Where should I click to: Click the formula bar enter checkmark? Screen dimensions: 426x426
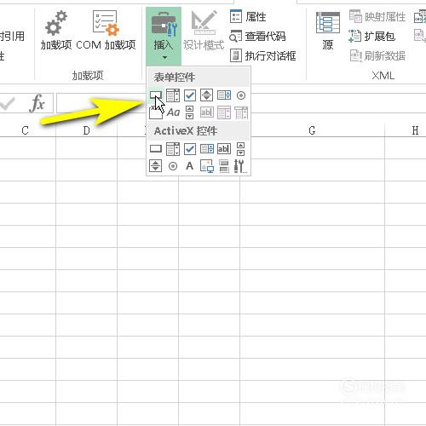(x=7, y=103)
